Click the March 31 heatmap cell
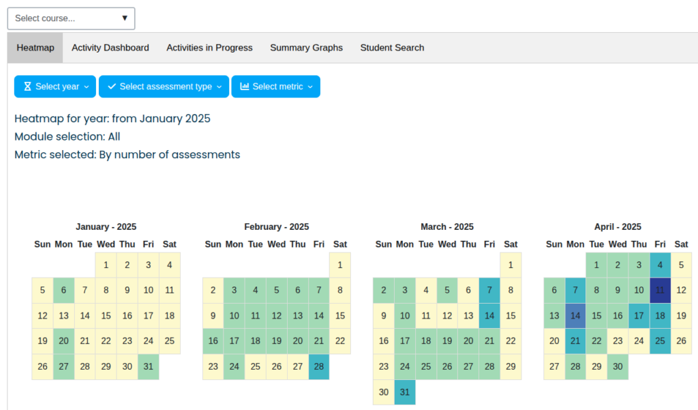 point(404,392)
